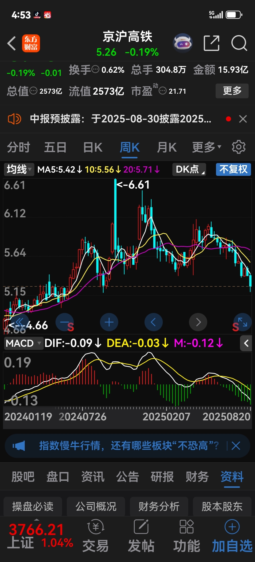This screenshot has height=562, width=255.
Task: Tap the 总手 304.8万 value
Action: [158, 69]
